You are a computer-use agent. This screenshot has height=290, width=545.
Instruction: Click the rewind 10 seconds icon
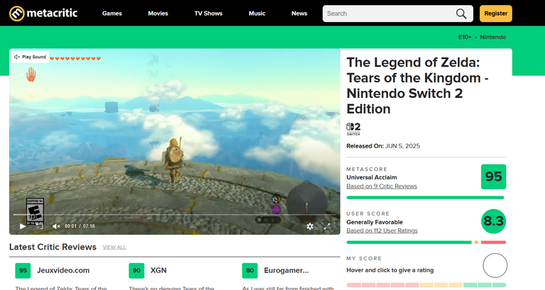pos(39,226)
